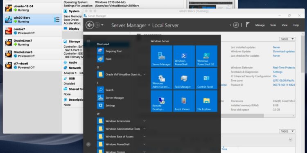Open Feedback & Diagnostics Settings link
Screen dimensions: 307x153
(x=278, y=72)
